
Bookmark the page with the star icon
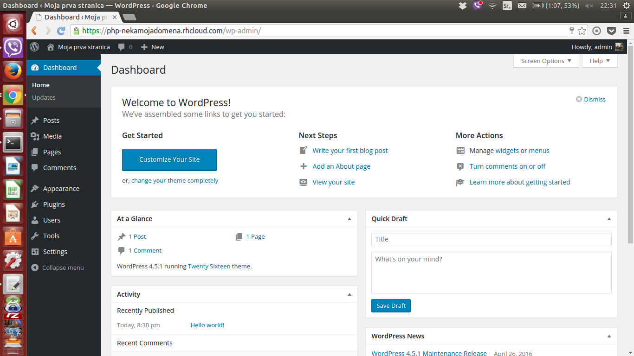tap(582, 31)
